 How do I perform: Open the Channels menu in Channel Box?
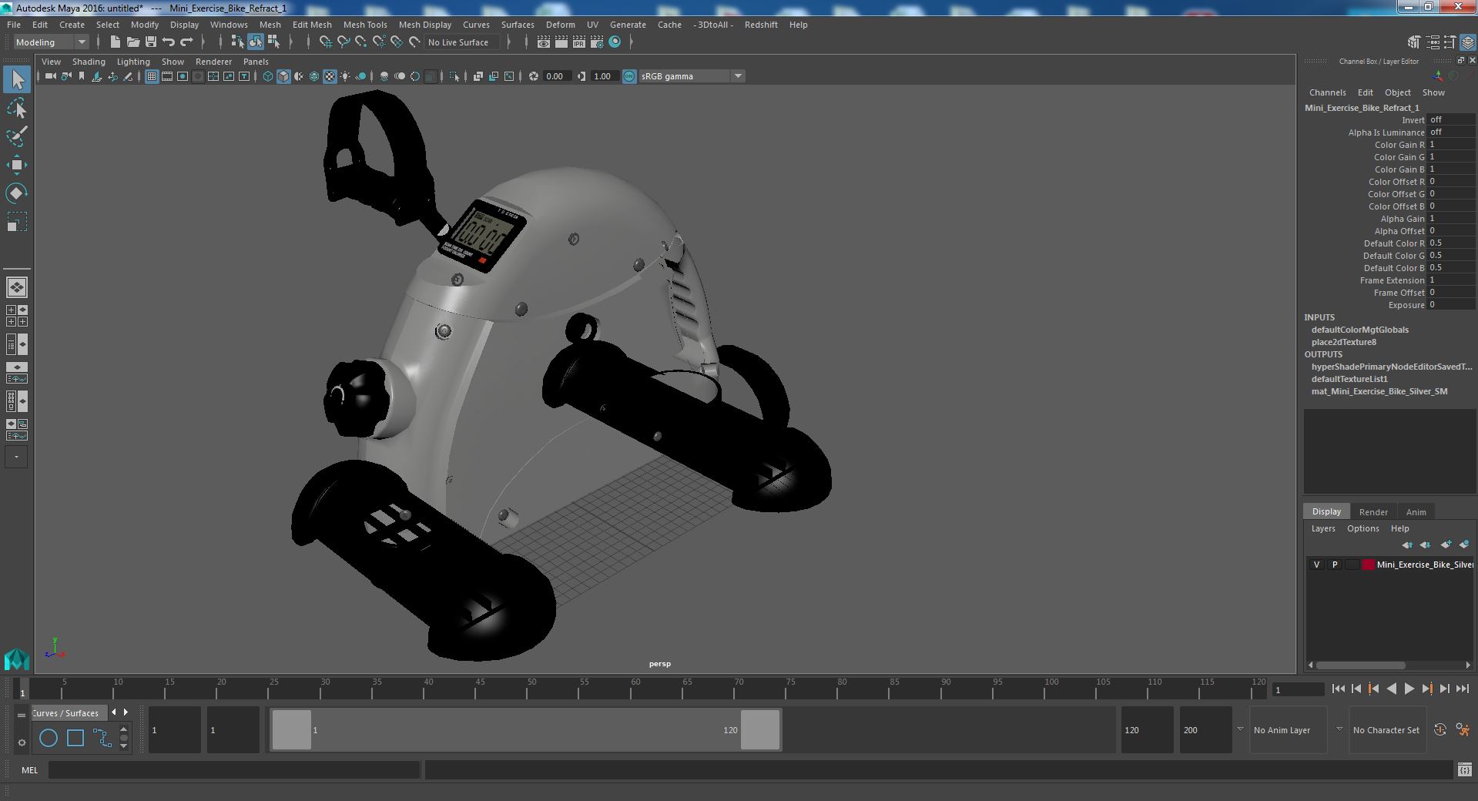coord(1327,92)
